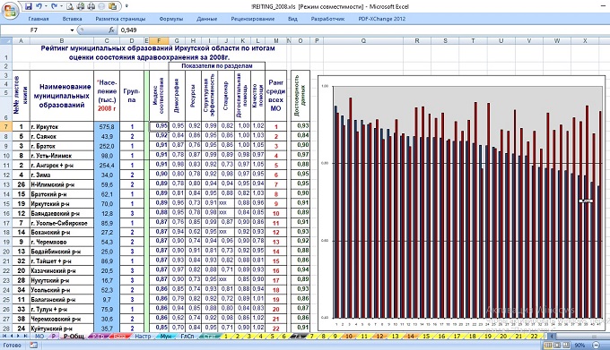Open the Формулы ribbon tab
This screenshot has height=350, width=610.
coord(170,19)
